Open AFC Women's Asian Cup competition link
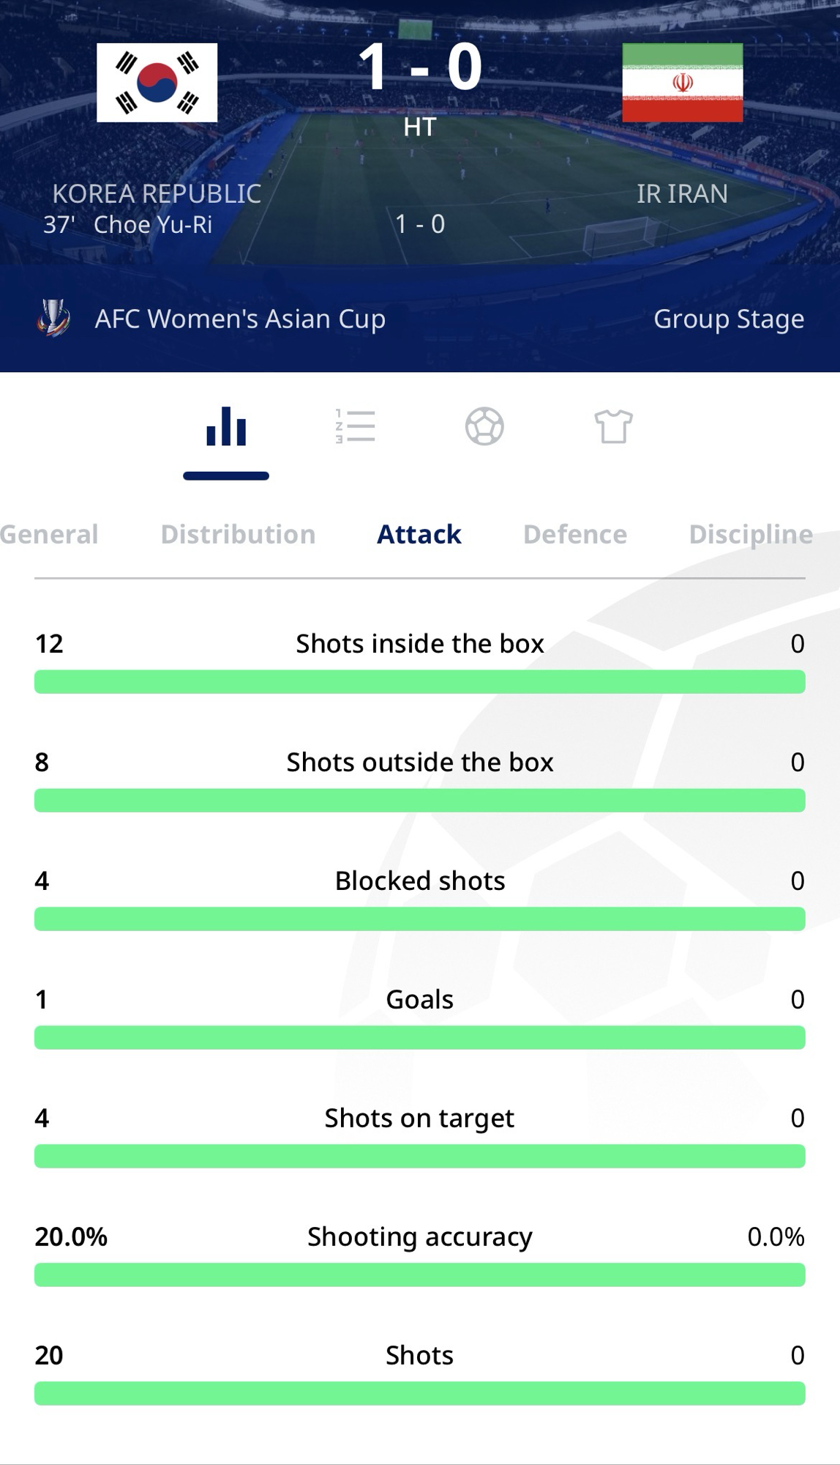The width and height of the screenshot is (840, 1465). (240, 319)
